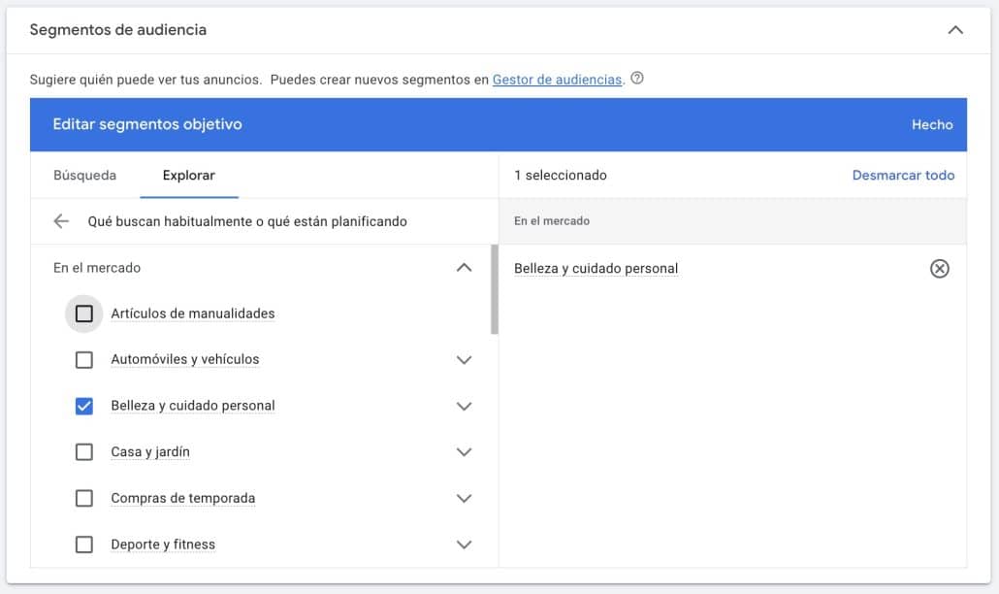Check the Deporte y fitness checkbox
Viewport: 999px width, 594px height.
pos(84,544)
